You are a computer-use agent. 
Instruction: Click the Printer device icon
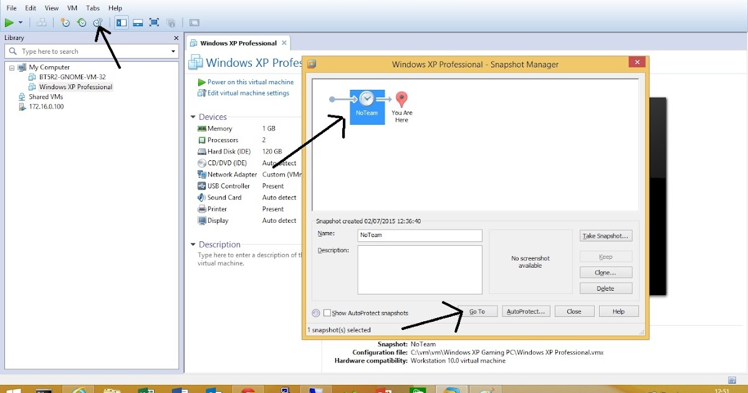pyautogui.click(x=202, y=209)
